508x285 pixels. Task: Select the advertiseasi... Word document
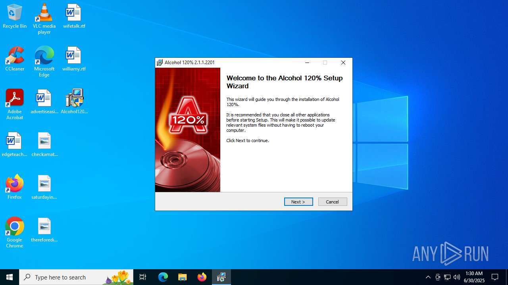(x=44, y=102)
